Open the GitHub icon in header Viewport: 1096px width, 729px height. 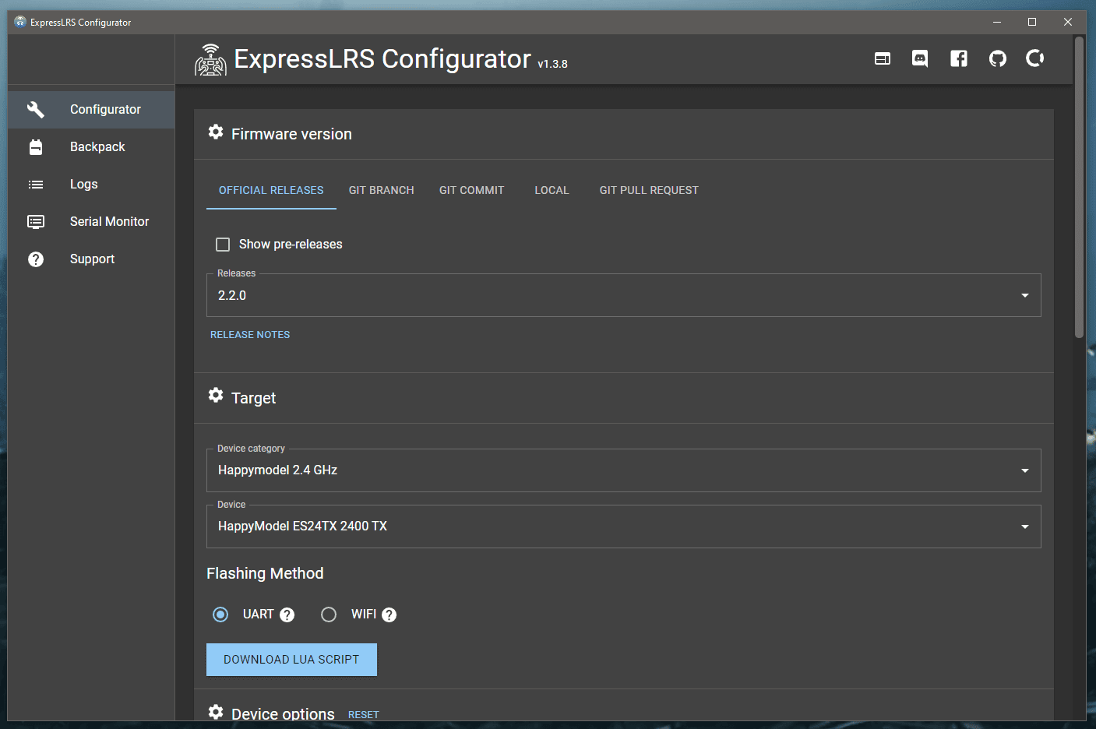tap(998, 58)
